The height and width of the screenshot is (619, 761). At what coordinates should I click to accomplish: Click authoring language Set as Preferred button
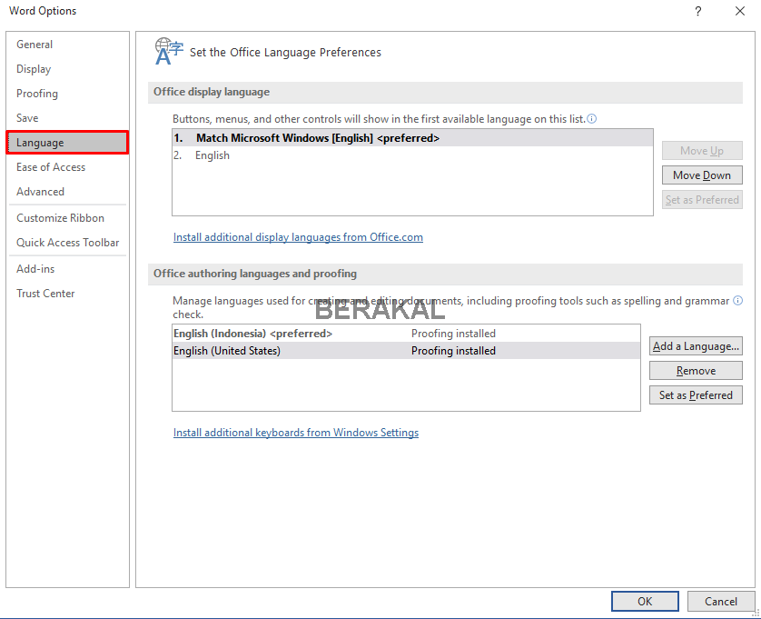696,395
